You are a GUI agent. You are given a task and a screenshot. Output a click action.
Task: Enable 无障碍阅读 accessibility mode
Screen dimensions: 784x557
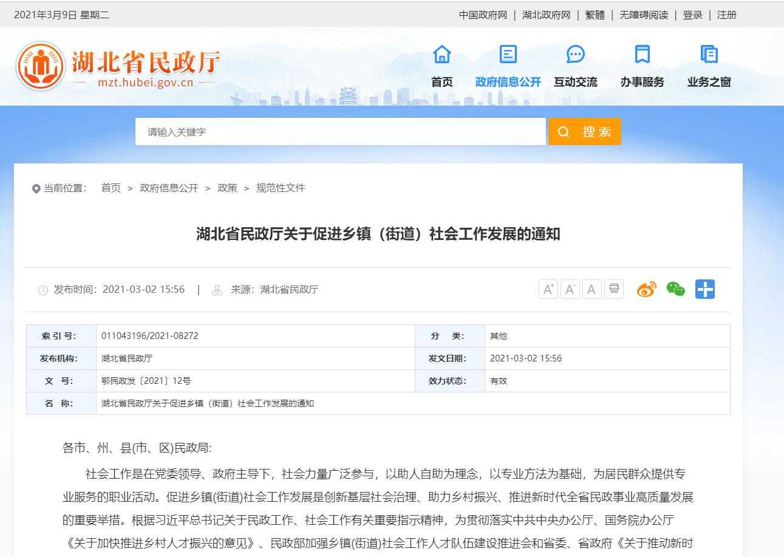pos(644,15)
